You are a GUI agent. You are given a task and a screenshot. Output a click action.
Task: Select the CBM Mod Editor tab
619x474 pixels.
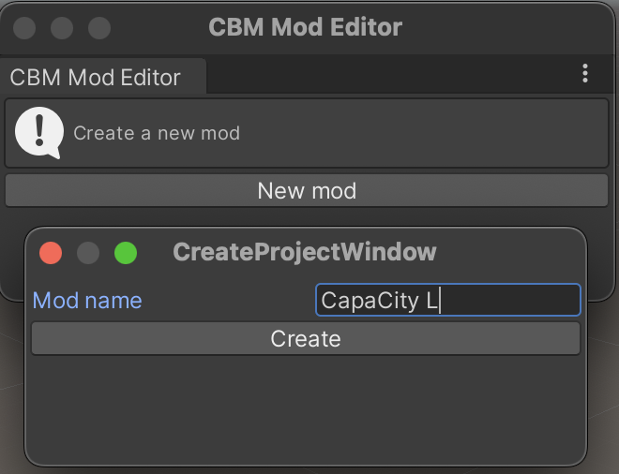point(96,77)
